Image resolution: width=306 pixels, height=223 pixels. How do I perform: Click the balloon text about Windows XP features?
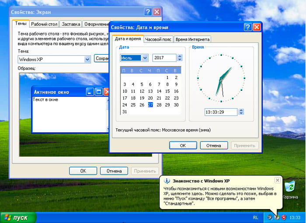click(x=220, y=196)
